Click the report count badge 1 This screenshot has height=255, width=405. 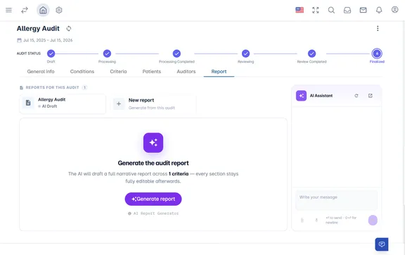pos(84,87)
